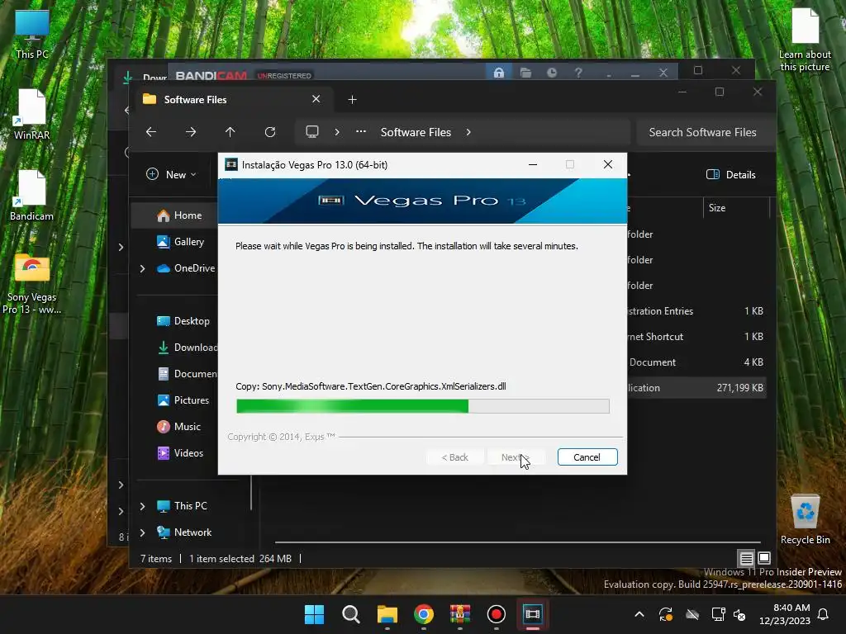This screenshot has height=634, width=846.
Task: Go back in File Explorer
Action: coord(151,132)
